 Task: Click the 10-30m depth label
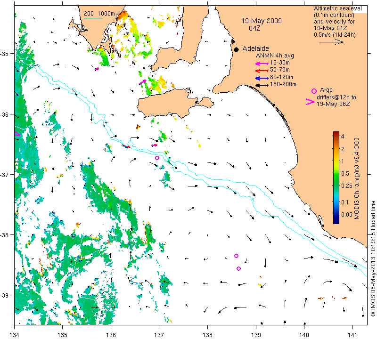pos(280,63)
